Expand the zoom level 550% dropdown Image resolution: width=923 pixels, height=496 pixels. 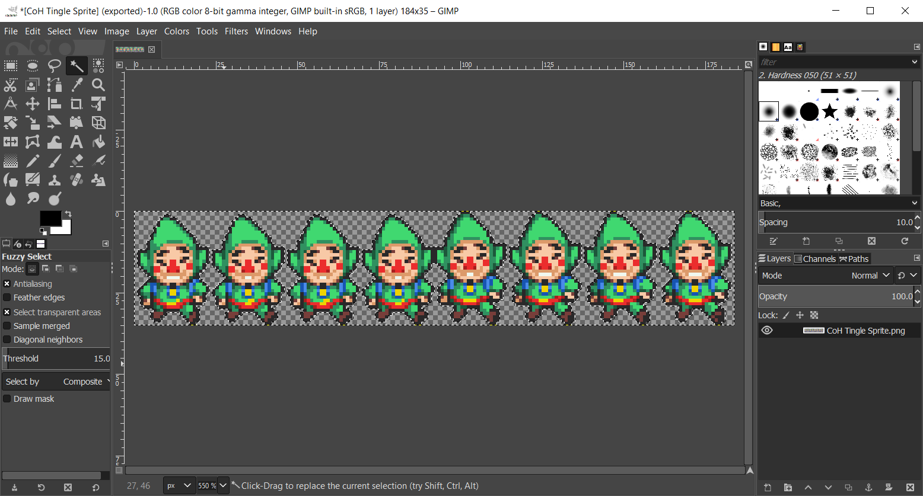[223, 485]
